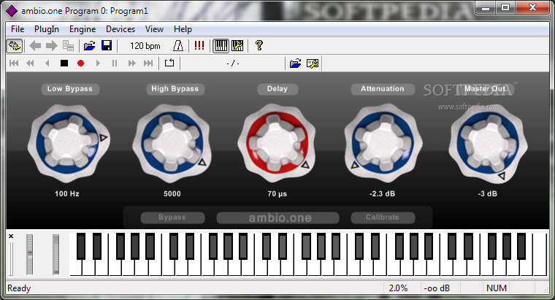Click the program list icon
The height and width of the screenshot is (300, 555).
click(68, 46)
